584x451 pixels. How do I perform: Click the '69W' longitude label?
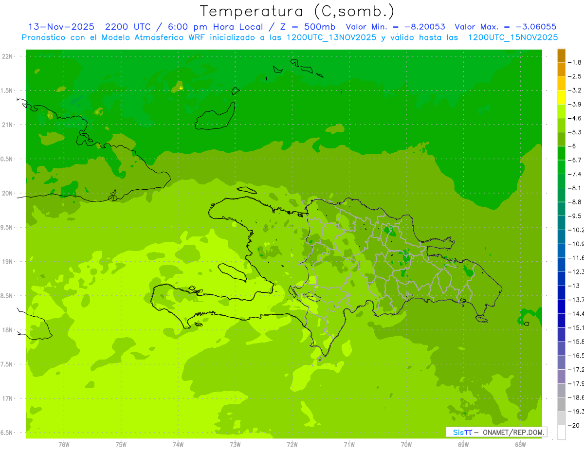point(463,445)
